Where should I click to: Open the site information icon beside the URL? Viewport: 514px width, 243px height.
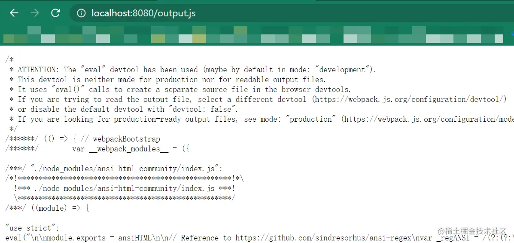[81, 13]
